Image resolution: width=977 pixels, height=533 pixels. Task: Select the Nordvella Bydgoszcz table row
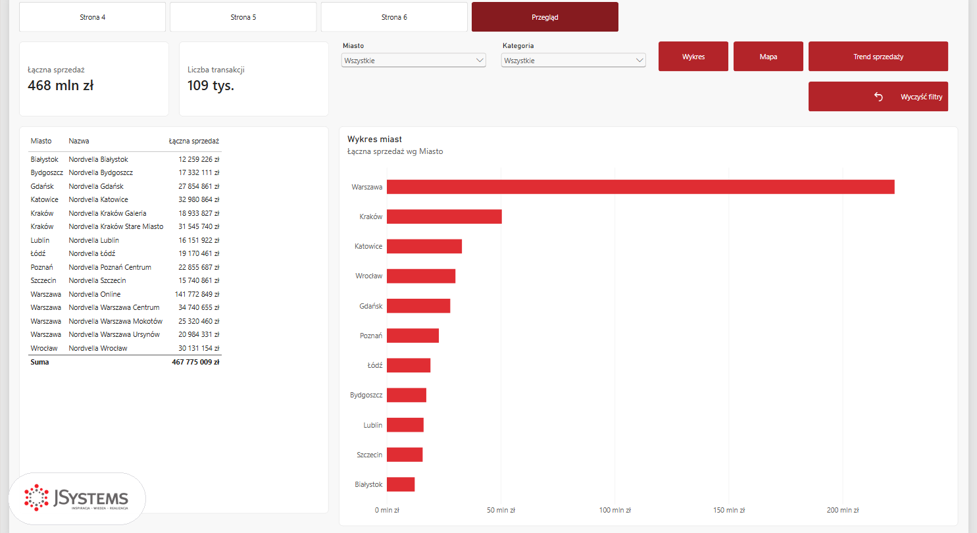(125, 172)
